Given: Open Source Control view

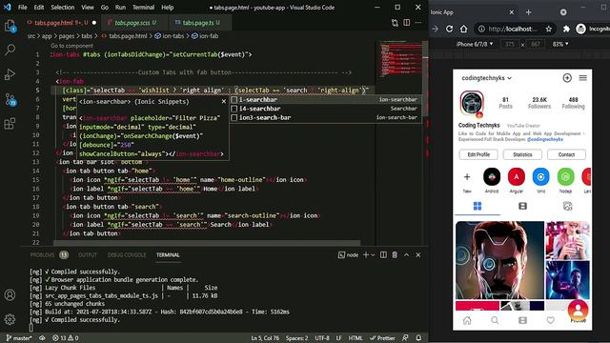Looking at the screenshot, I should pos(10,99).
